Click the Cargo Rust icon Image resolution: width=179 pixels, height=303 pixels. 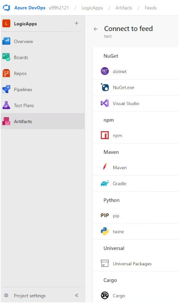click(105, 295)
